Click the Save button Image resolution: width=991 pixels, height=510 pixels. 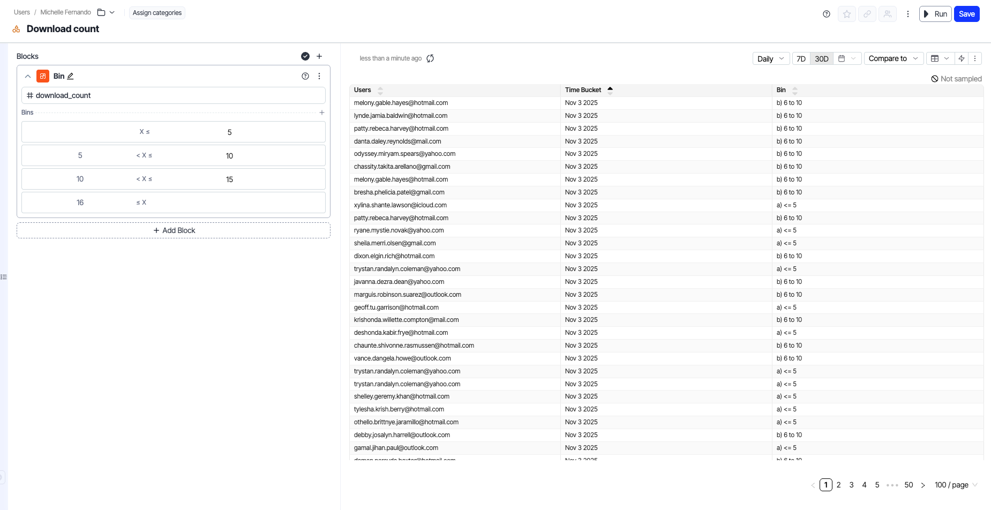click(966, 14)
